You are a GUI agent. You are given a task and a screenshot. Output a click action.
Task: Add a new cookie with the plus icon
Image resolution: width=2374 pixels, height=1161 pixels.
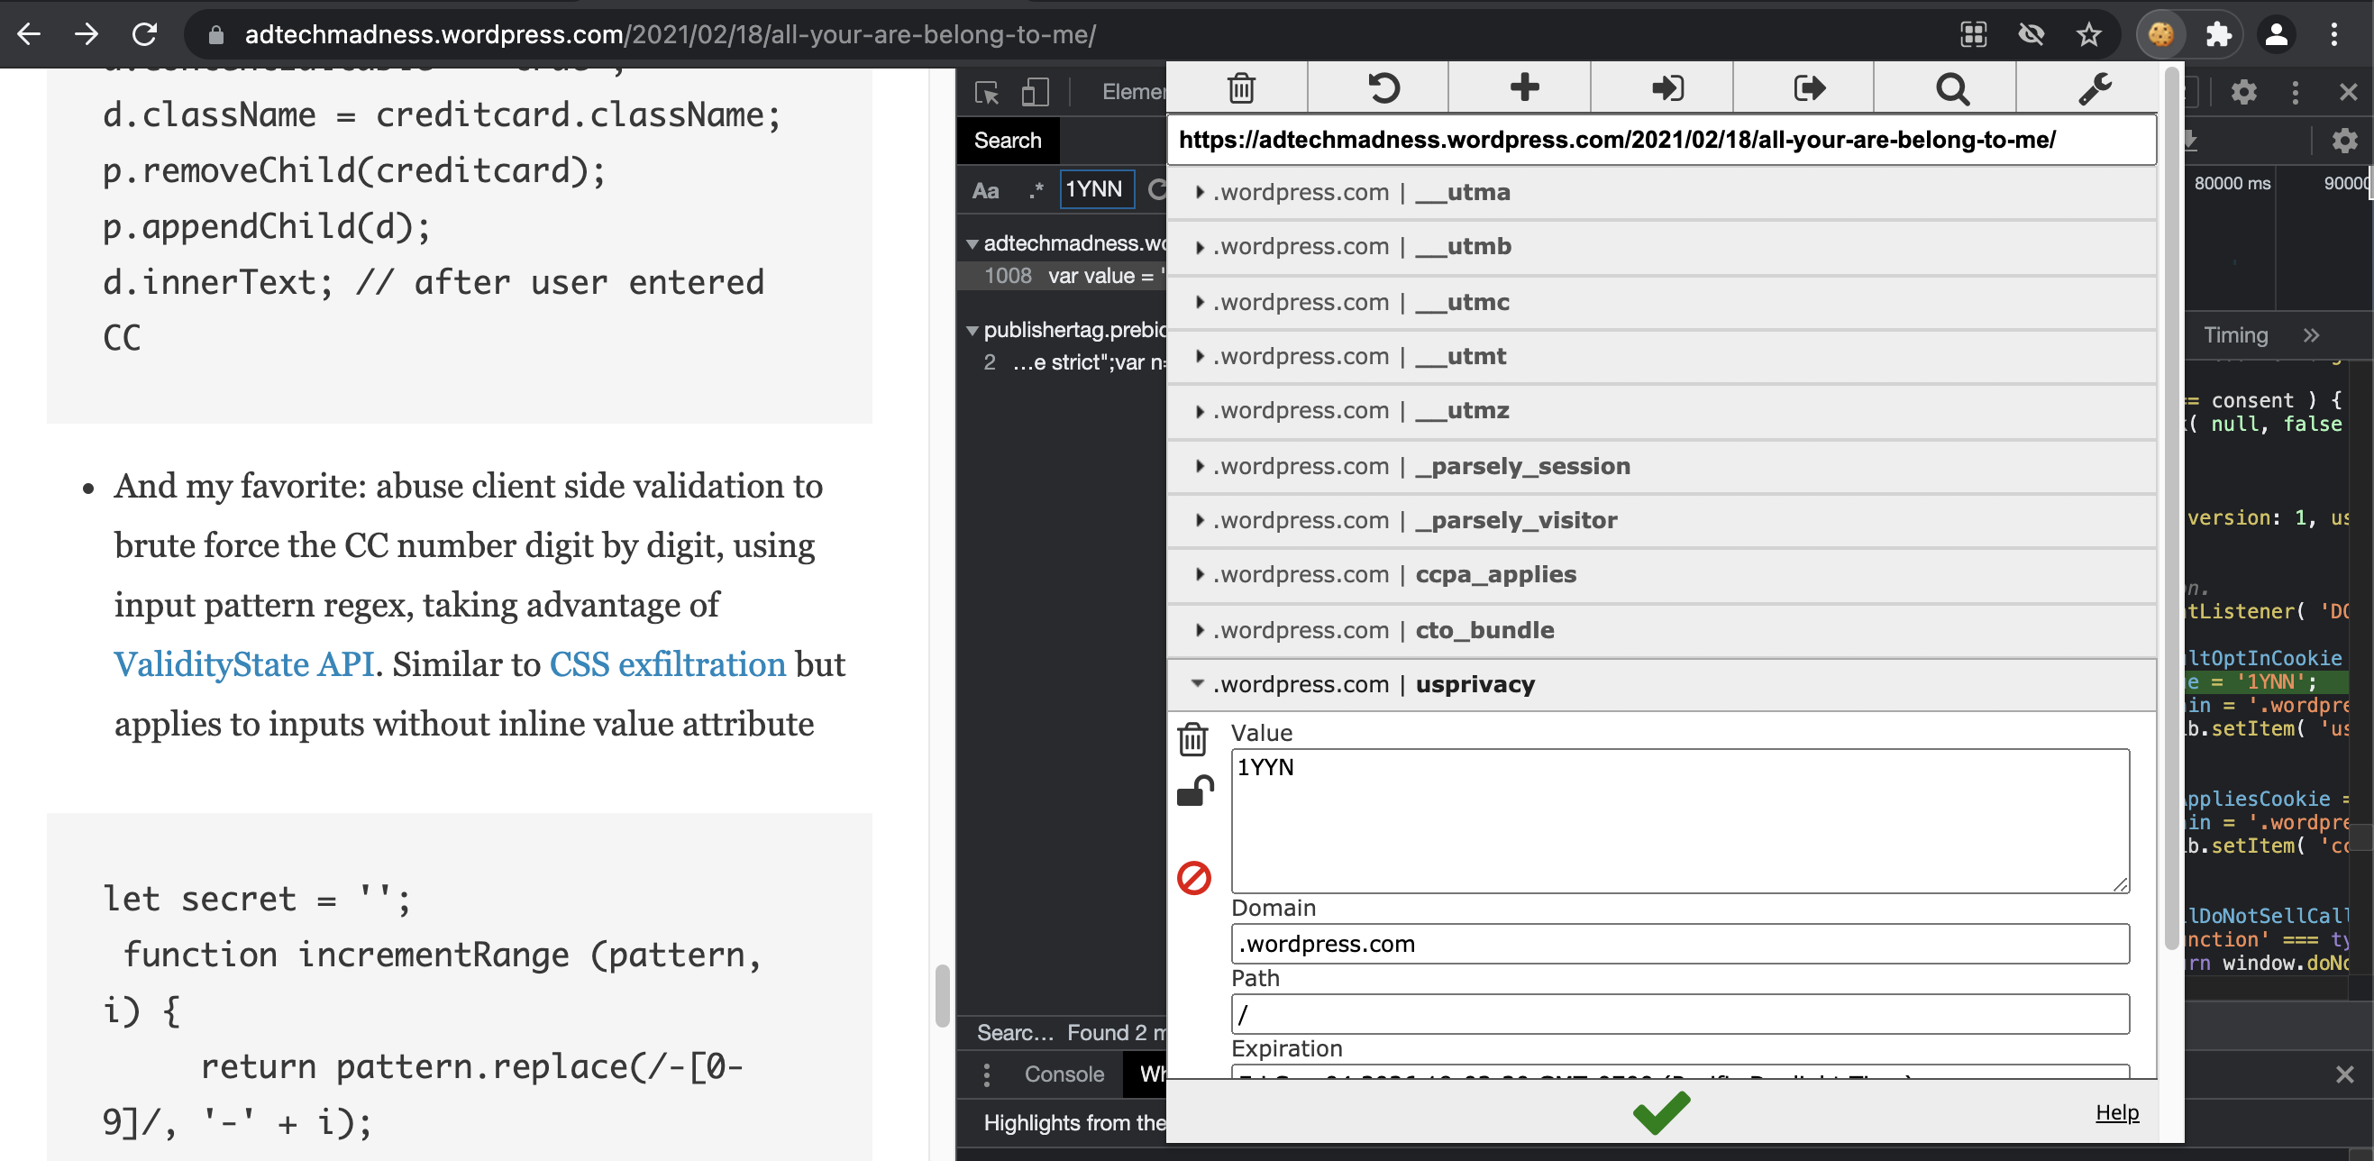click(1523, 88)
